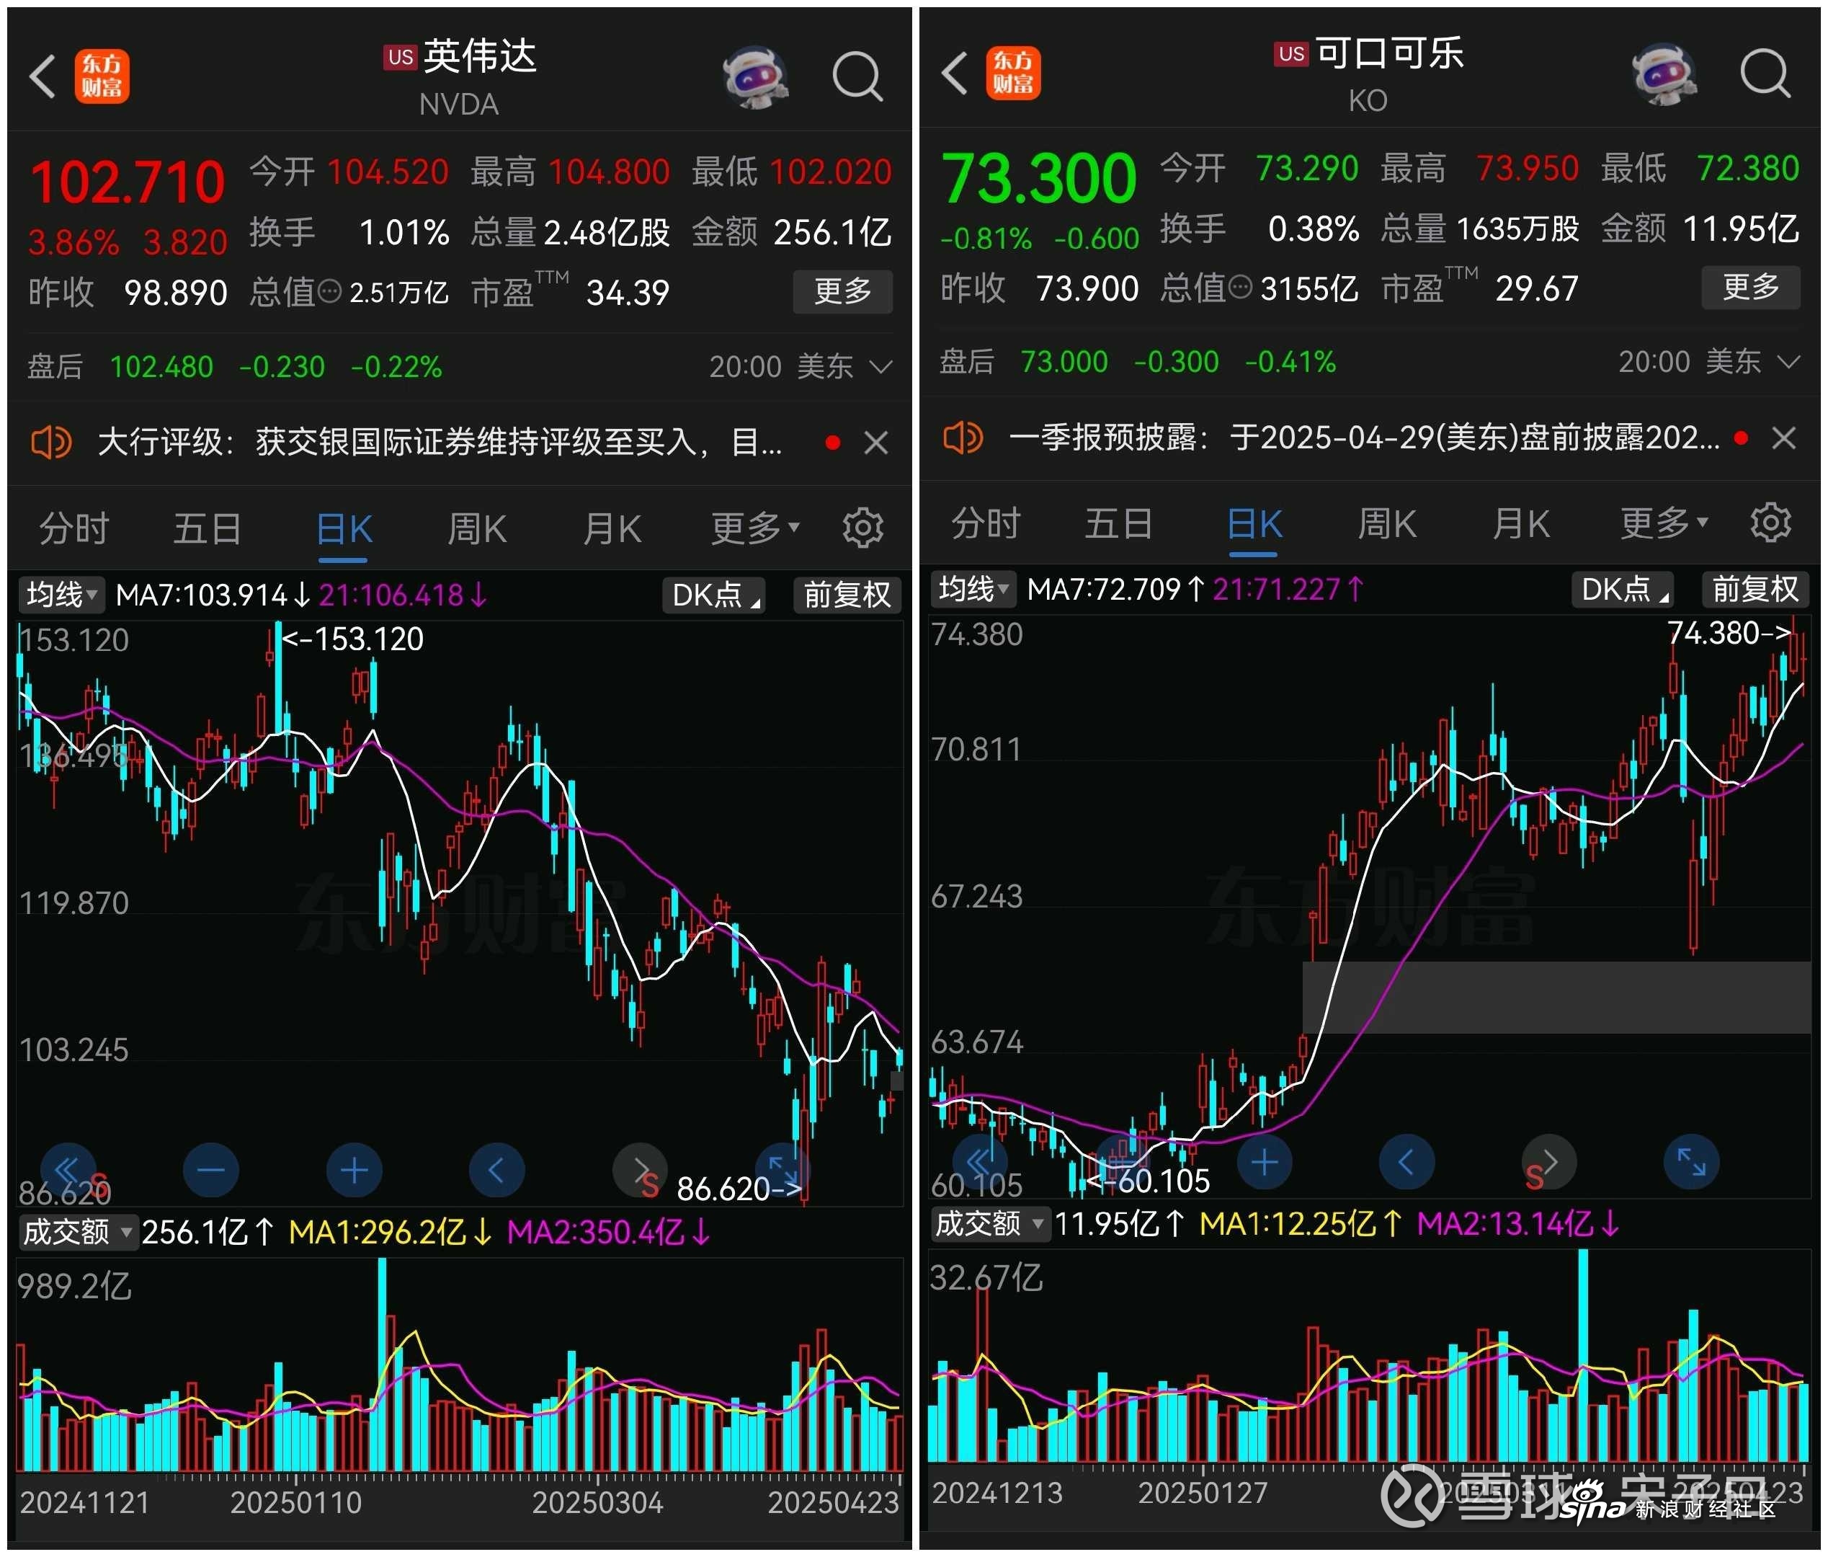Jump to earliest NVDA data with double arrow

tap(68, 1171)
